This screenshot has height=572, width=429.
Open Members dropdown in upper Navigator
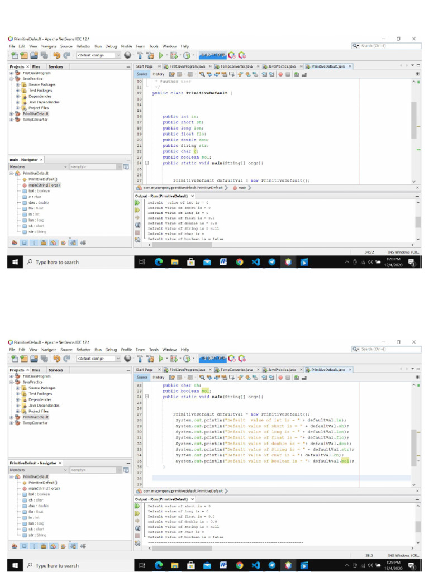[39, 166]
